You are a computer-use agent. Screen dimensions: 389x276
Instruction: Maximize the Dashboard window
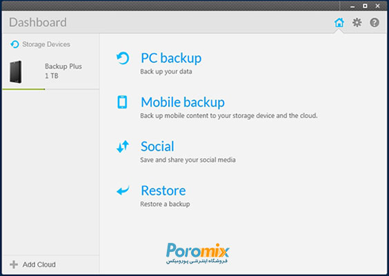click(x=365, y=6)
